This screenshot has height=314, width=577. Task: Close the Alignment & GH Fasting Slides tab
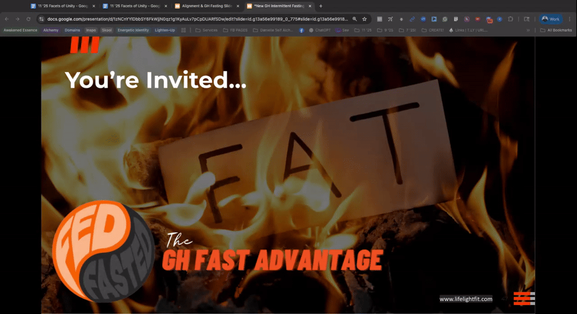(238, 6)
